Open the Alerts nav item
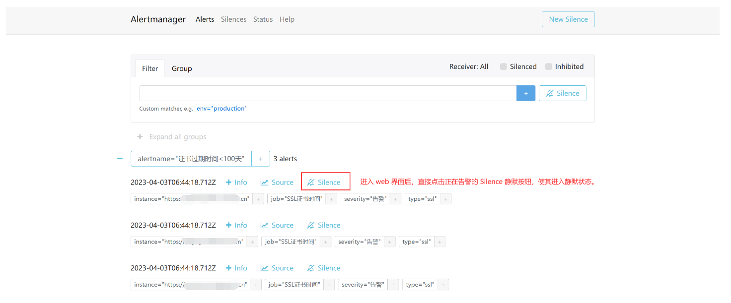The height and width of the screenshot is (303, 731). [205, 19]
